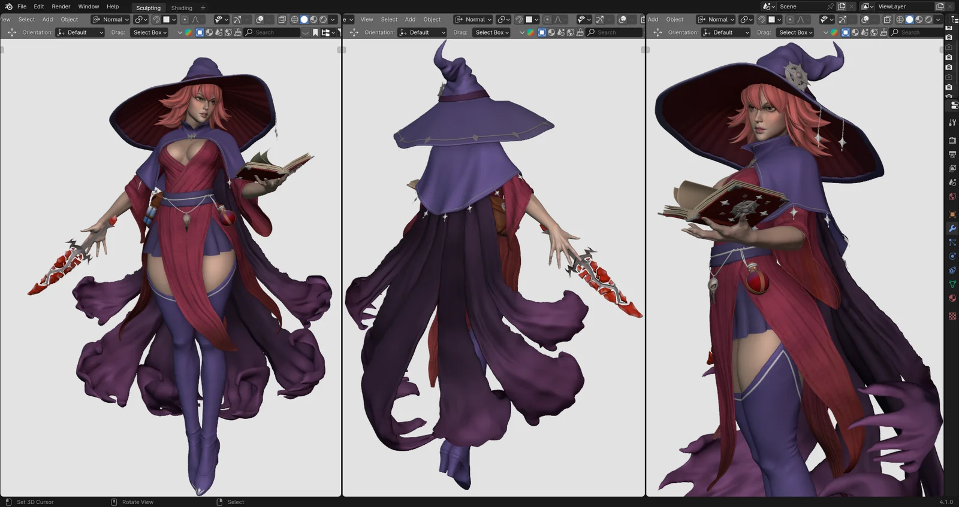Open Texture checker properties tab
The width and height of the screenshot is (959, 507).
[x=952, y=316]
